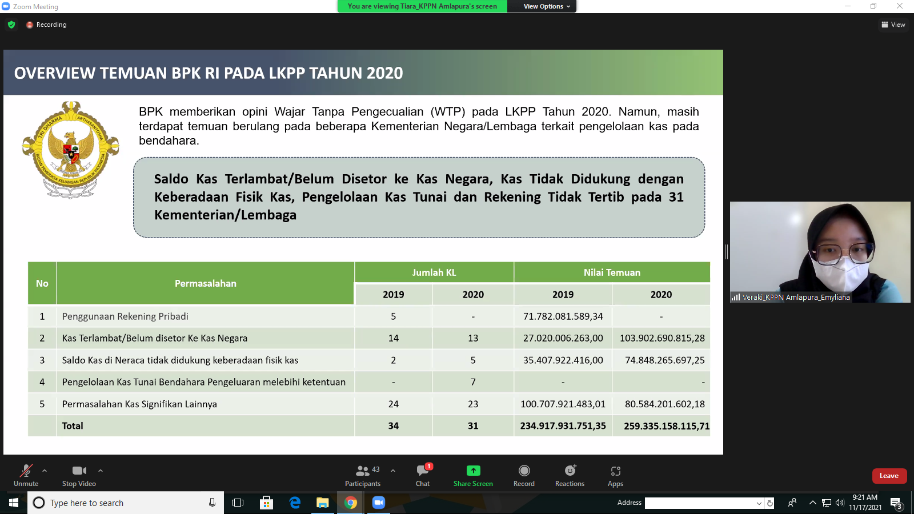Screen dimensions: 914x514
Task: Click the green encryption shield icon
Action: pos(11,25)
